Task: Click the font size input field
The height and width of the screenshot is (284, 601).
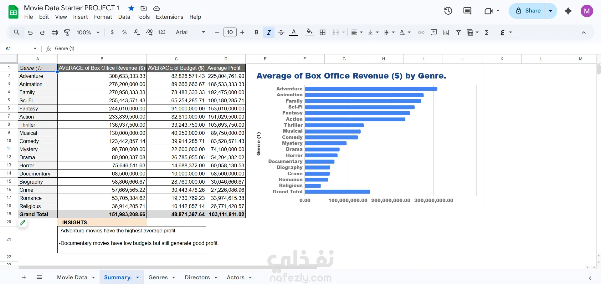Action: [x=230, y=32]
